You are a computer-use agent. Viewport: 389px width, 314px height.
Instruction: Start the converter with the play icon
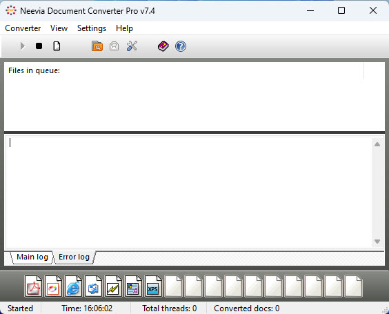[22, 46]
